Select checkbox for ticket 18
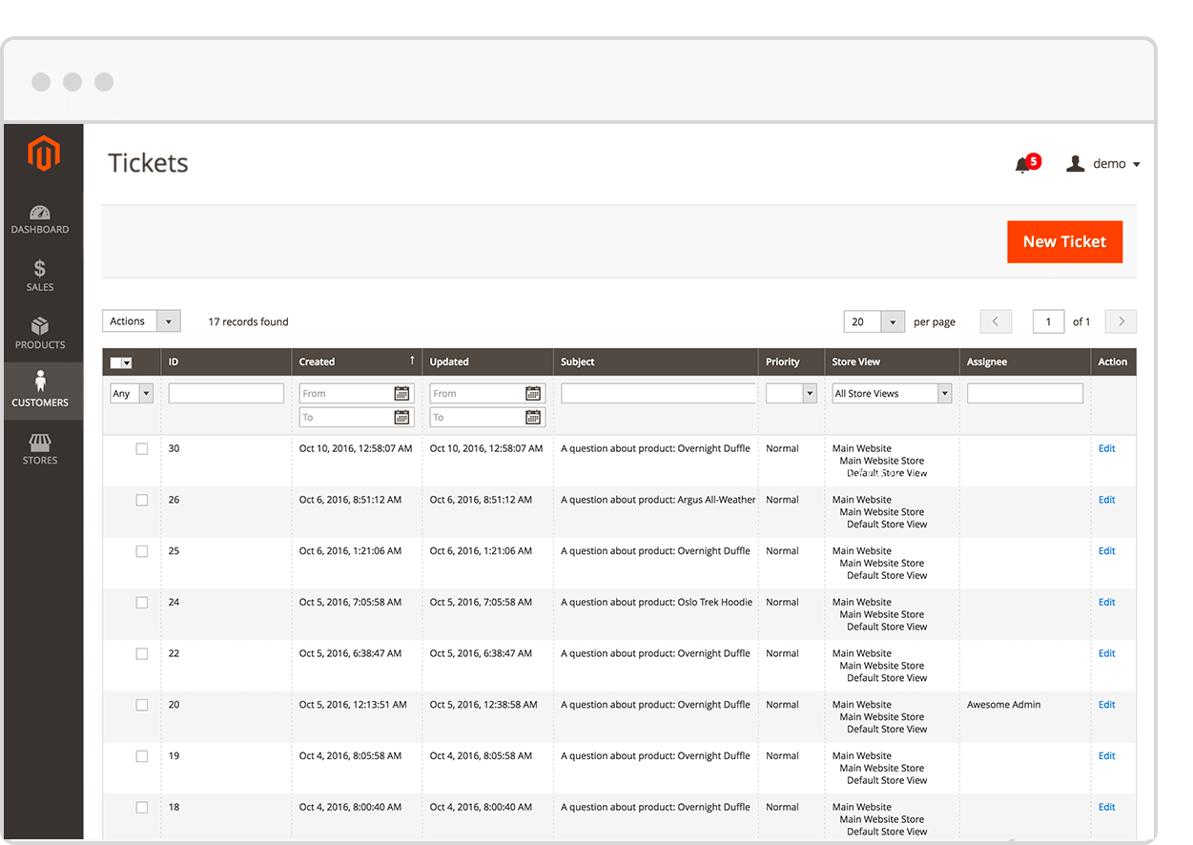The image size is (1193, 845). click(x=142, y=808)
